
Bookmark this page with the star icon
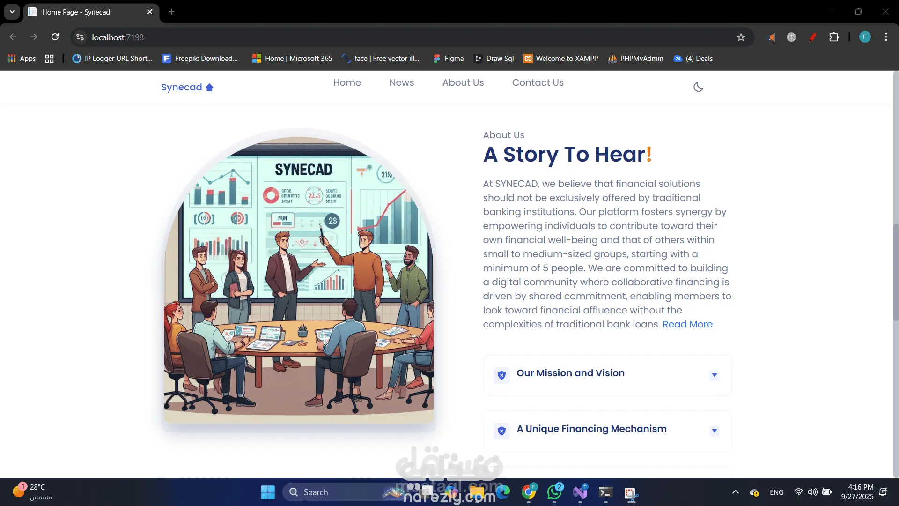pyautogui.click(x=741, y=37)
